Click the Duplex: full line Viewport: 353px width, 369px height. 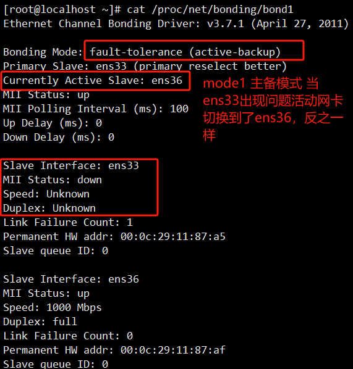point(40,321)
